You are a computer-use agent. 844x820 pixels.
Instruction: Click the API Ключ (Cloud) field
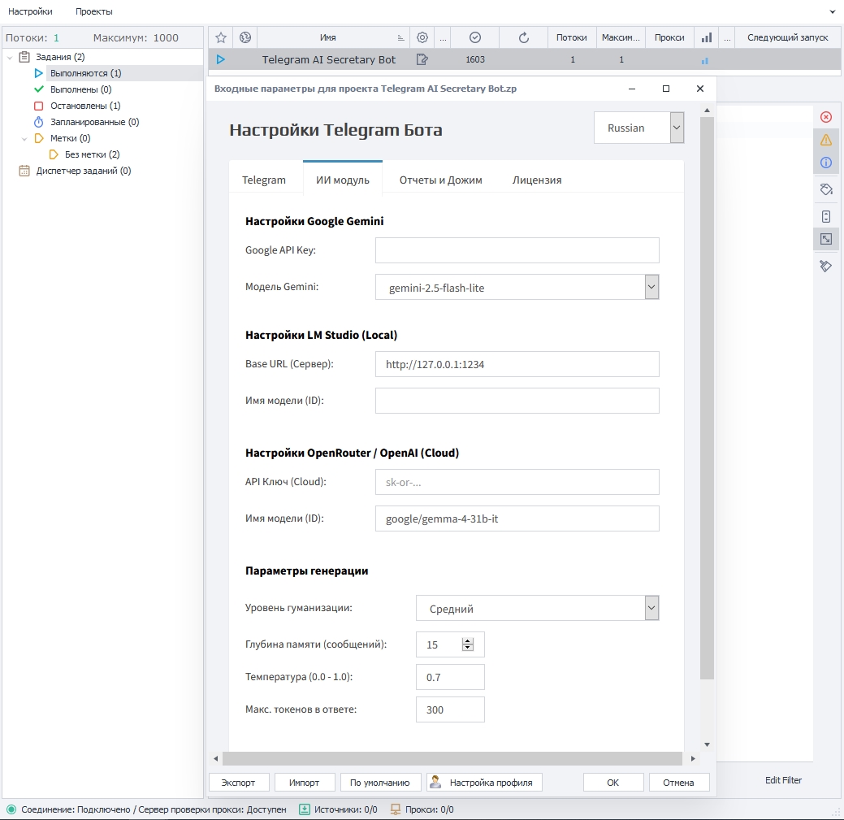517,482
